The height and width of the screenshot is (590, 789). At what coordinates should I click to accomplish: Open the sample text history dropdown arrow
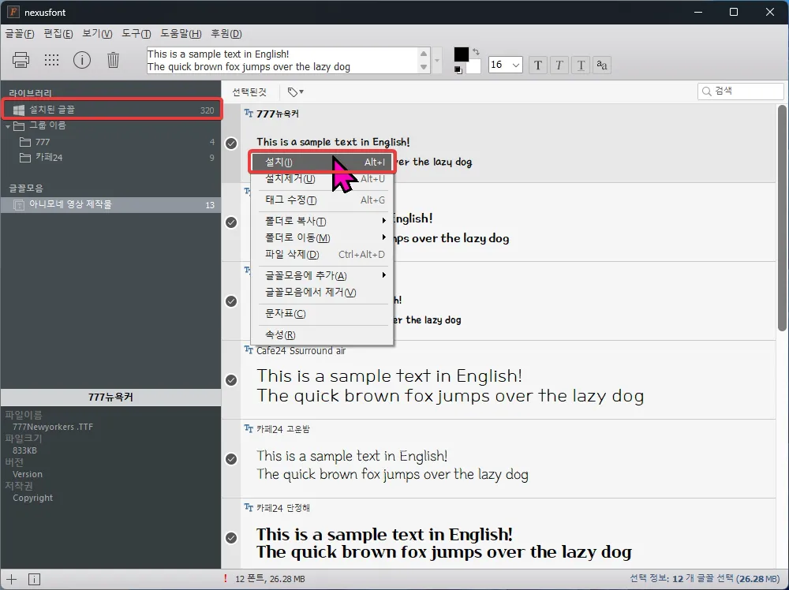tap(437, 61)
